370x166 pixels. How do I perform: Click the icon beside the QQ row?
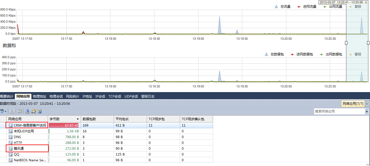point(10,154)
